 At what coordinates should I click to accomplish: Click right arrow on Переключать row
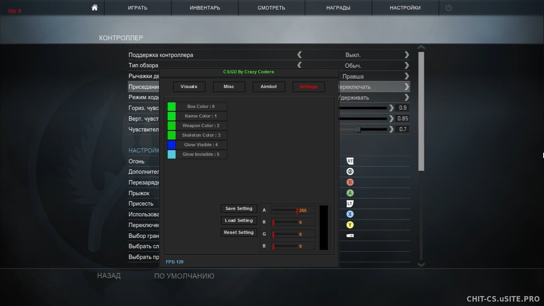[406, 86]
